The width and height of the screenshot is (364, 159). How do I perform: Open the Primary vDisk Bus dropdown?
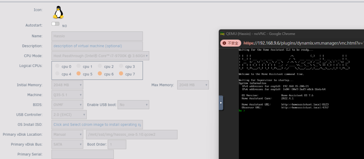click(x=67, y=144)
